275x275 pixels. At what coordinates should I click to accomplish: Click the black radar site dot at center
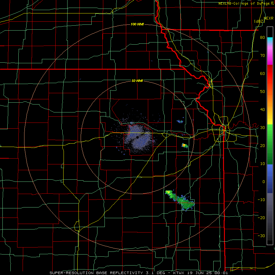pos(137,137)
